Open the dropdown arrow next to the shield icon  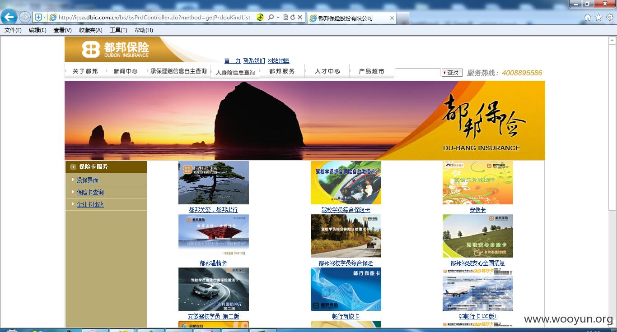point(45,18)
